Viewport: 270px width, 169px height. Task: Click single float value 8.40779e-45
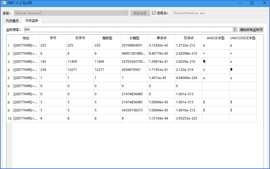click(x=161, y=54)
